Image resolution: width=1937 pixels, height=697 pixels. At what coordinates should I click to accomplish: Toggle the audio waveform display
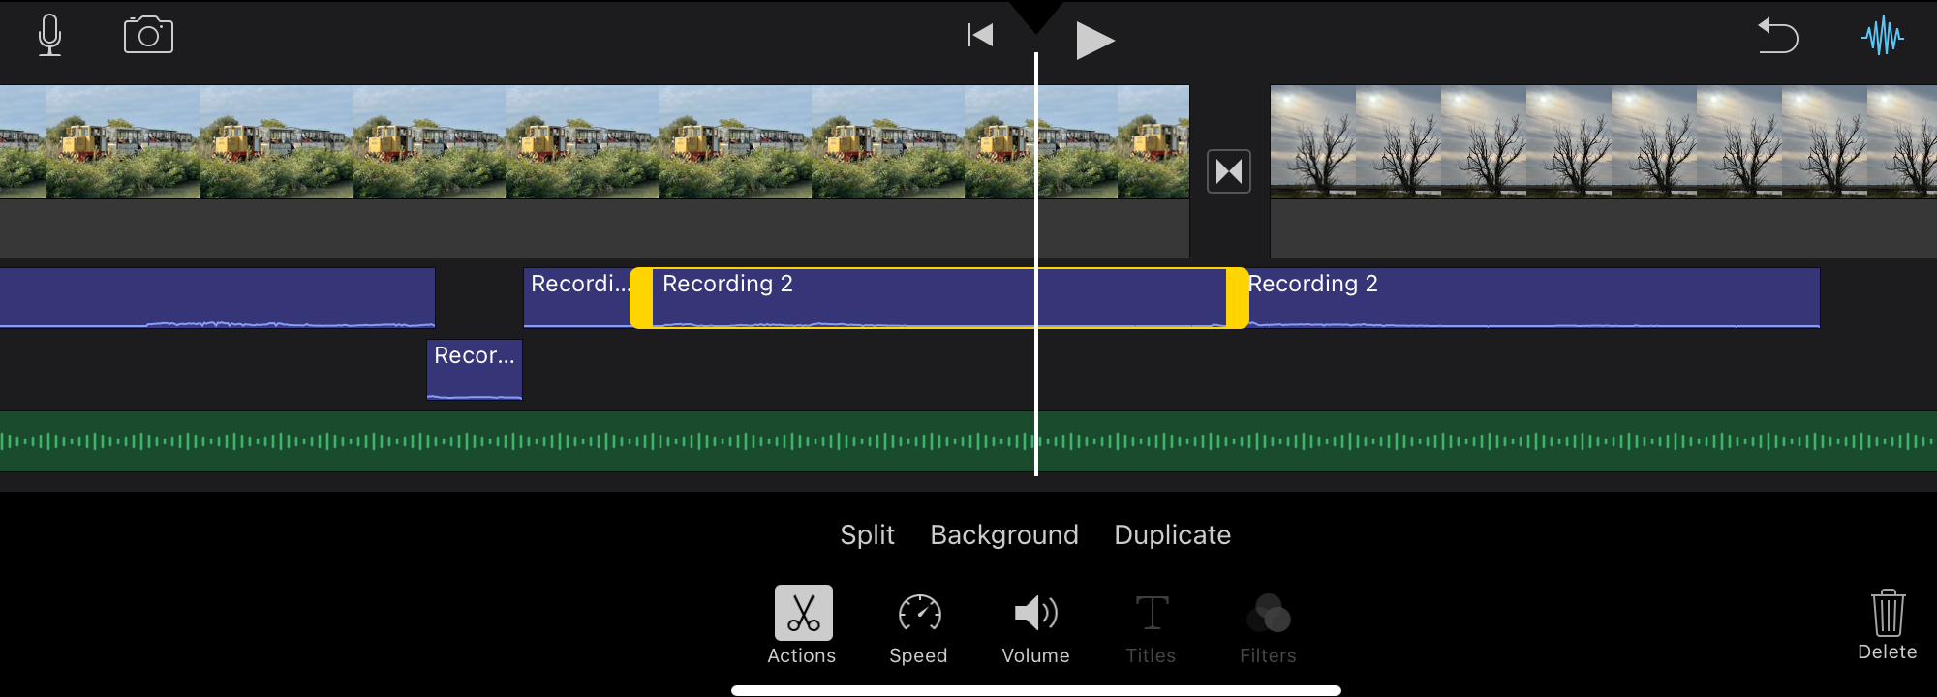pyautogui.click(x=1883, y=36)
